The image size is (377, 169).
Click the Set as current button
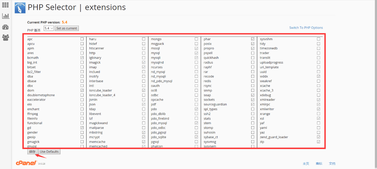pos(67,28)
